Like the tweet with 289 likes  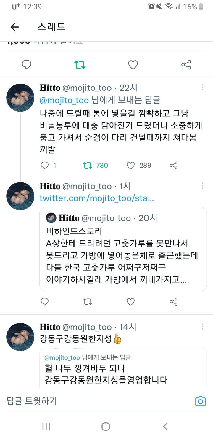tap(131, 165)
